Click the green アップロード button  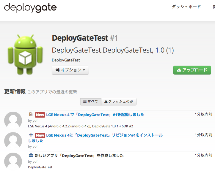point(192,70)
